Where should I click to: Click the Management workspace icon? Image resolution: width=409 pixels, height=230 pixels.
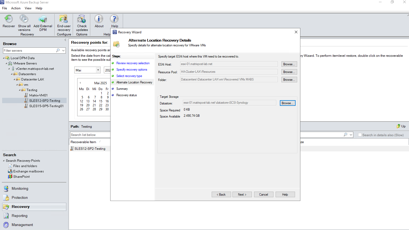click(6, 225)
